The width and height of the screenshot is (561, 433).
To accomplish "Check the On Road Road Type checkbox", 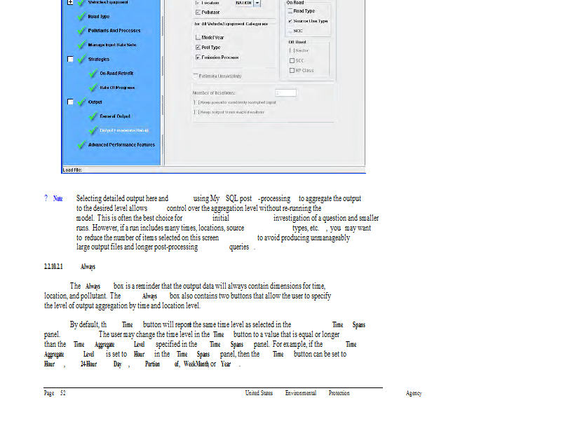I will 290,11.
